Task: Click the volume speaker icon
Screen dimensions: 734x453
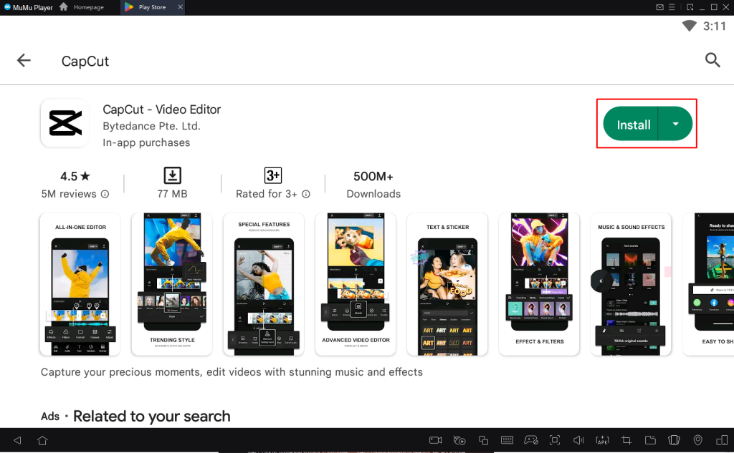Action: 578,440
